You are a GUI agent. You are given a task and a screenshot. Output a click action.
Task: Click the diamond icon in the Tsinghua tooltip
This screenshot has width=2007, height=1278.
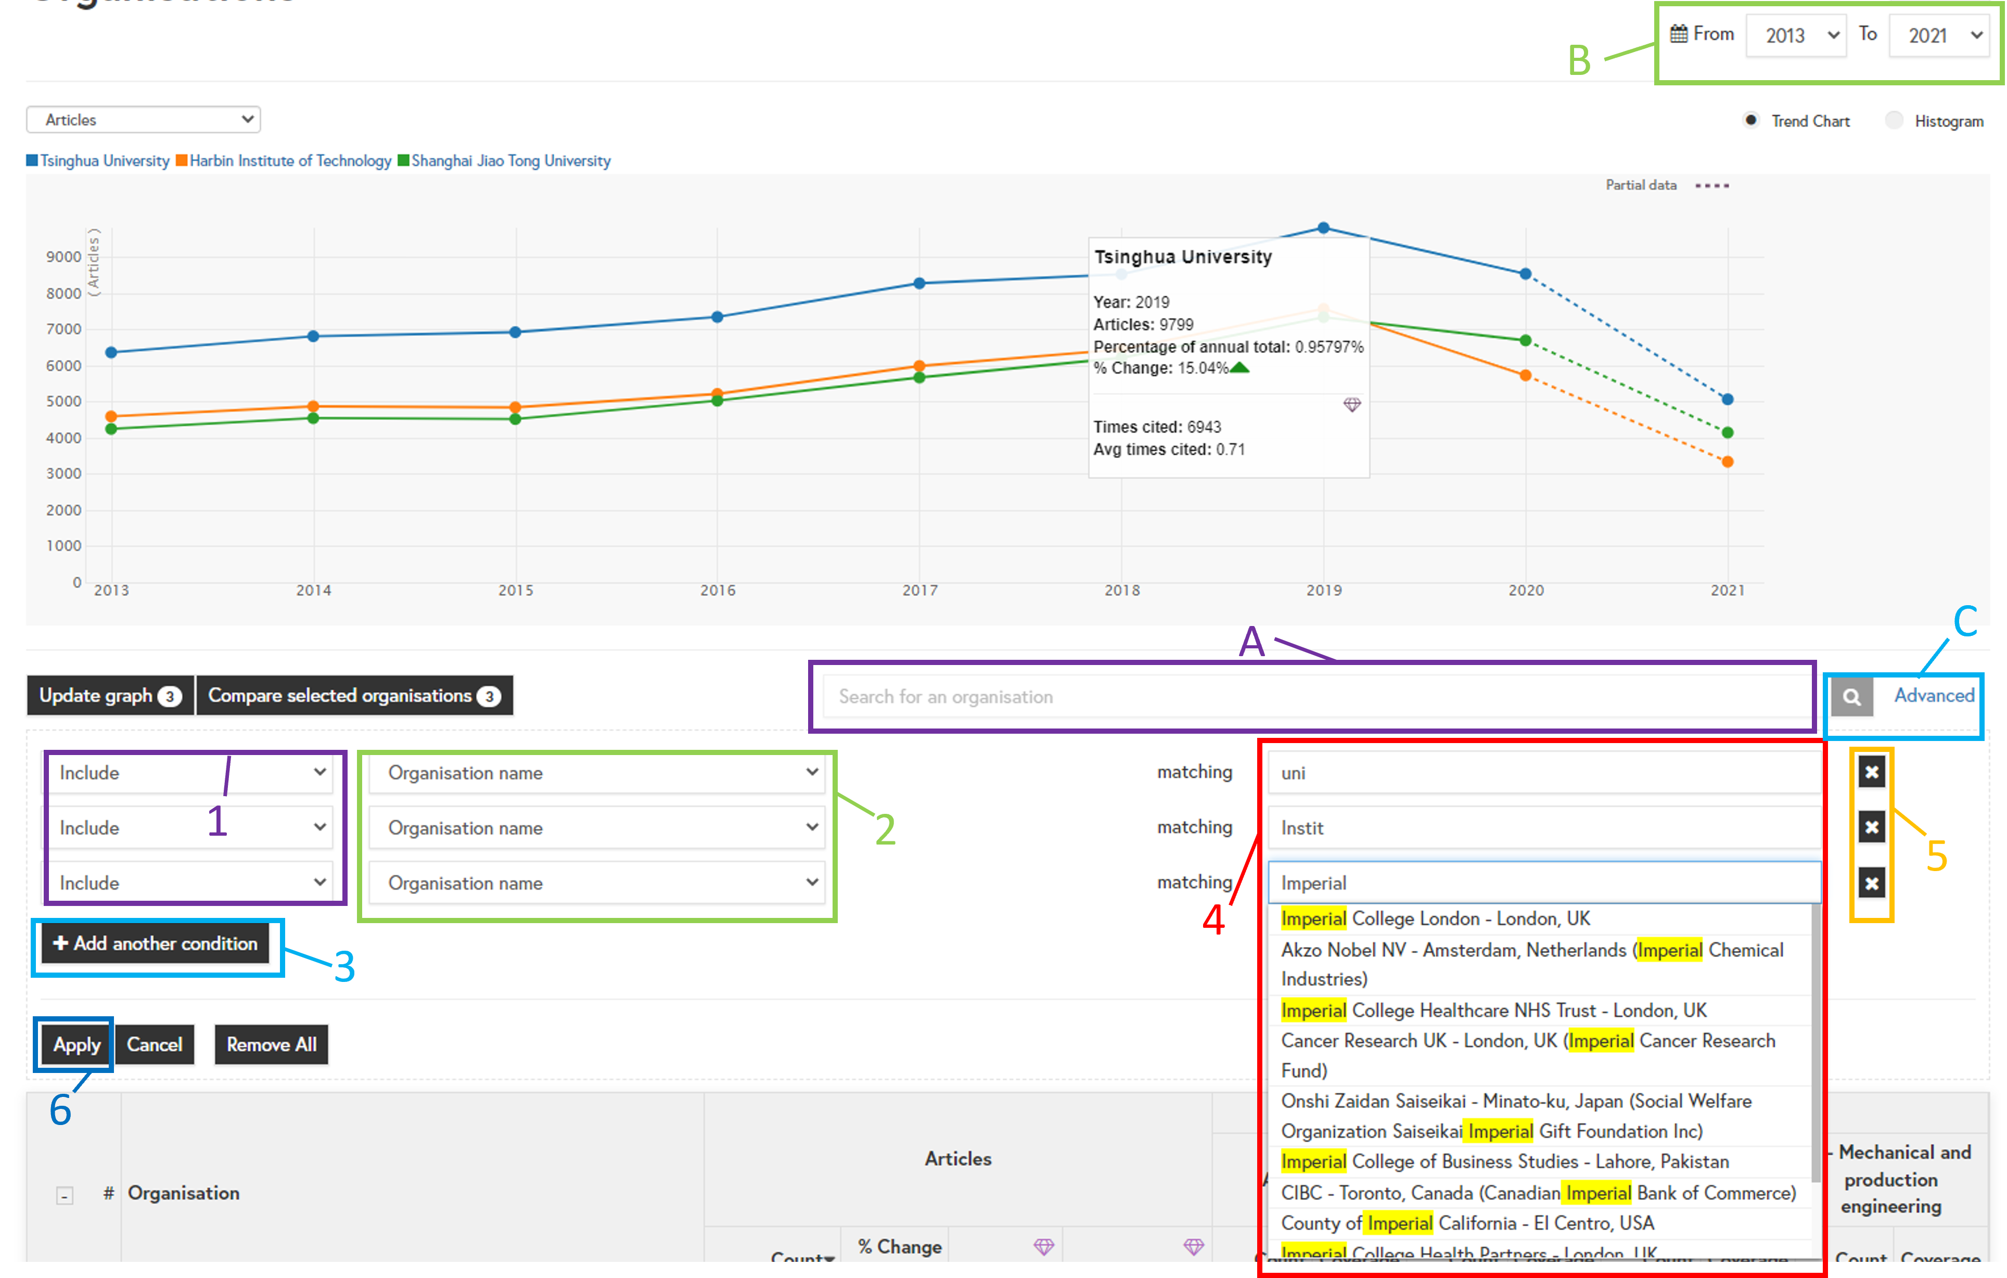coord(1352,404)
